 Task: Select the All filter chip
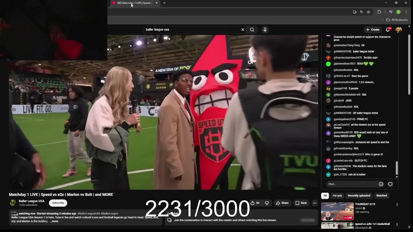(x=325, y=196)
